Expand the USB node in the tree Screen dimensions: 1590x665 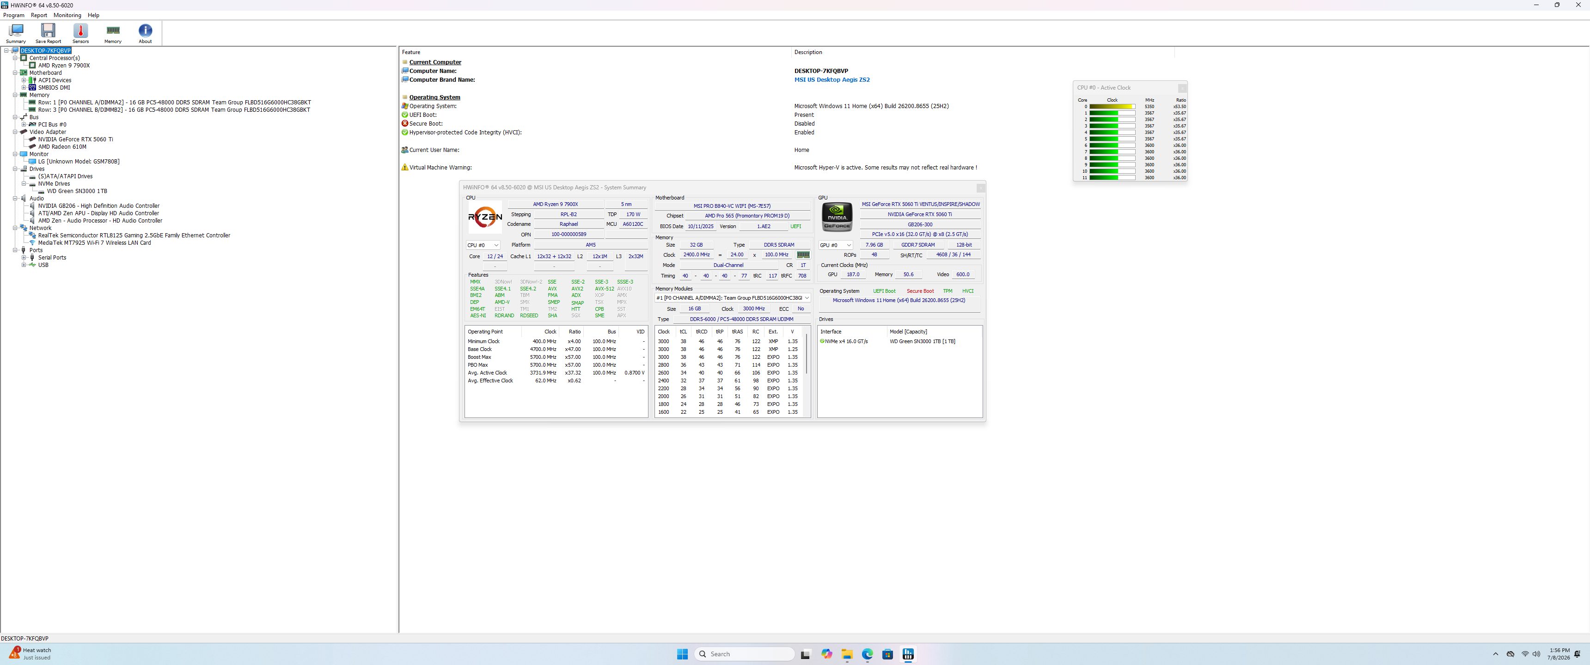click(x=24, y=265)
